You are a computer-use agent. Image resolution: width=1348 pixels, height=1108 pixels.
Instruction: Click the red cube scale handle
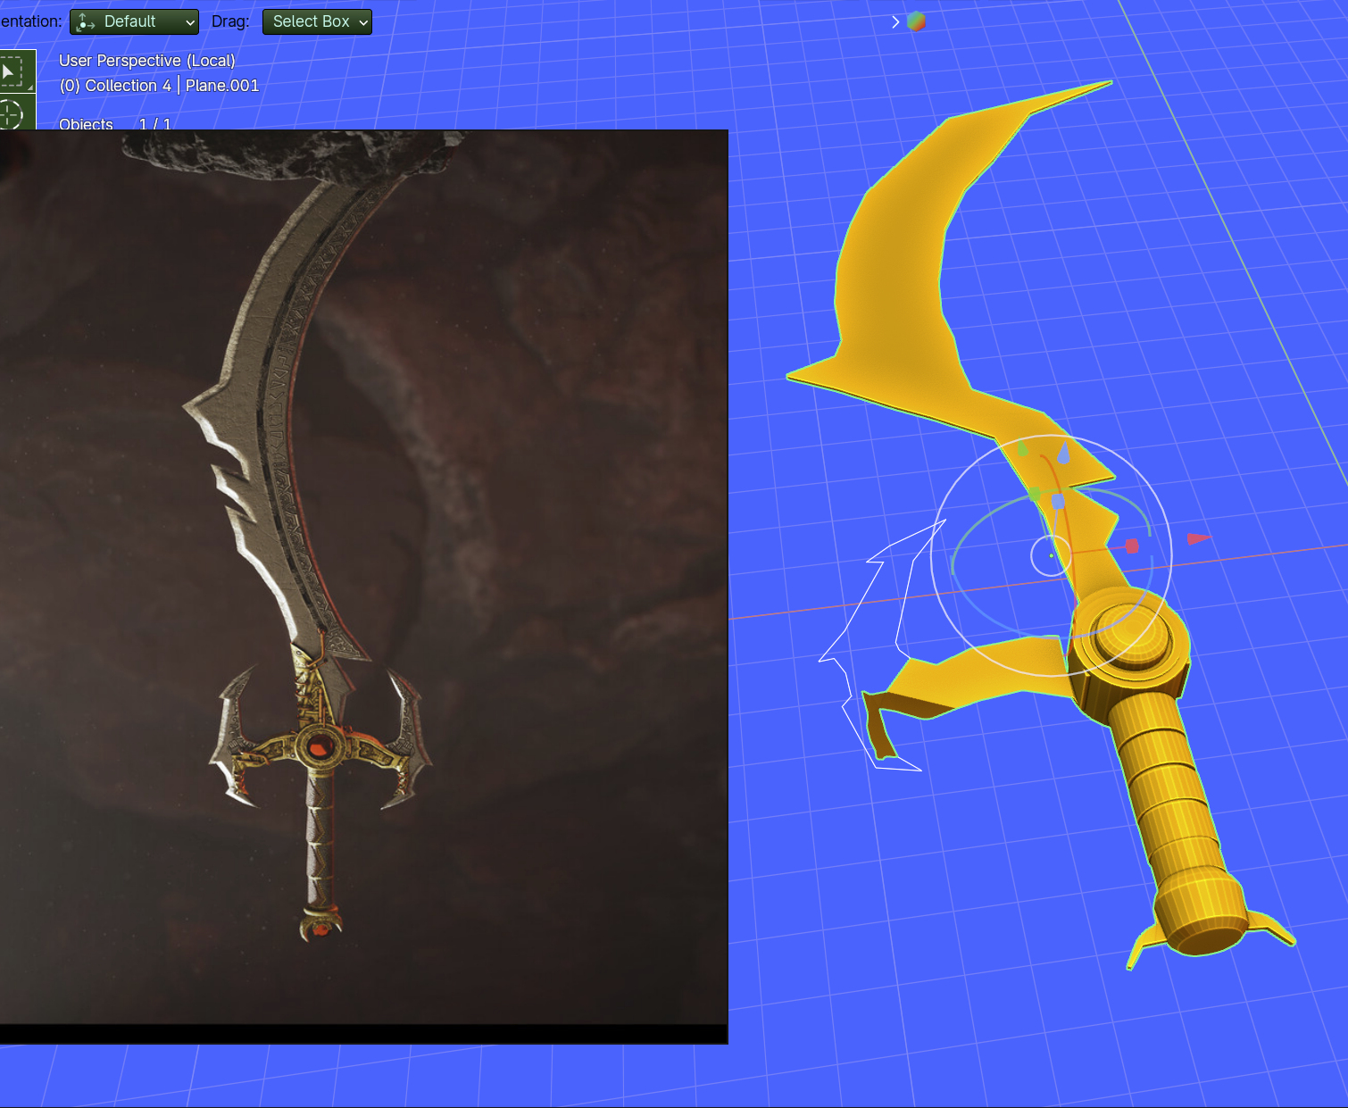(x=1132, y=546)
